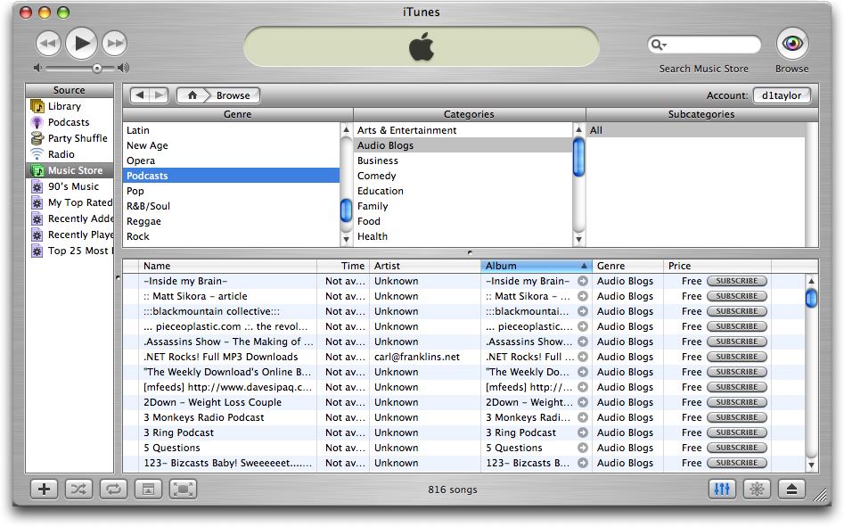Click the Play button

81,42
